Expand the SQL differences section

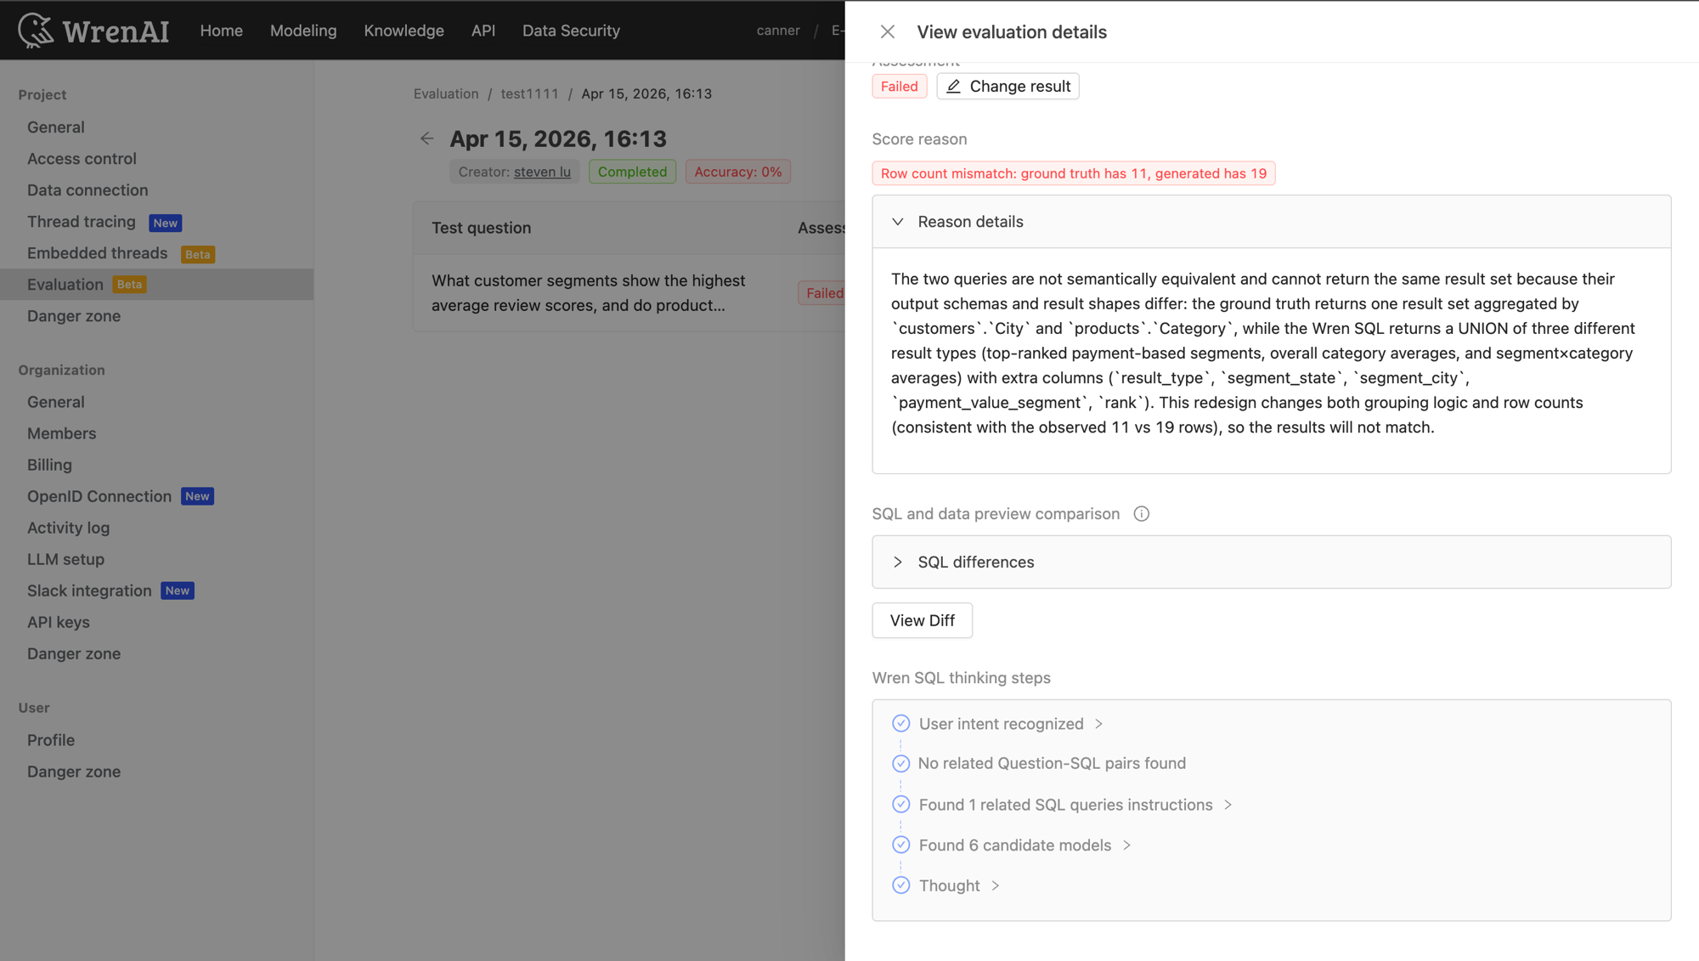[897, 562]
